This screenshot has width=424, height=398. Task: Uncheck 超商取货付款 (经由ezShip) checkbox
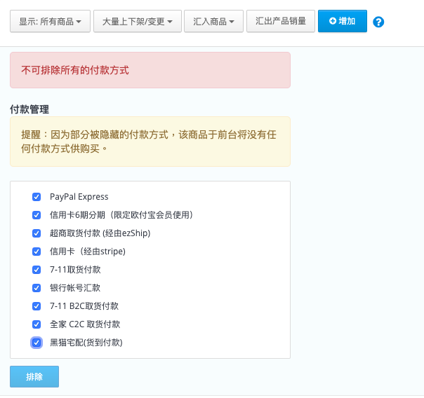pos(37,233)
